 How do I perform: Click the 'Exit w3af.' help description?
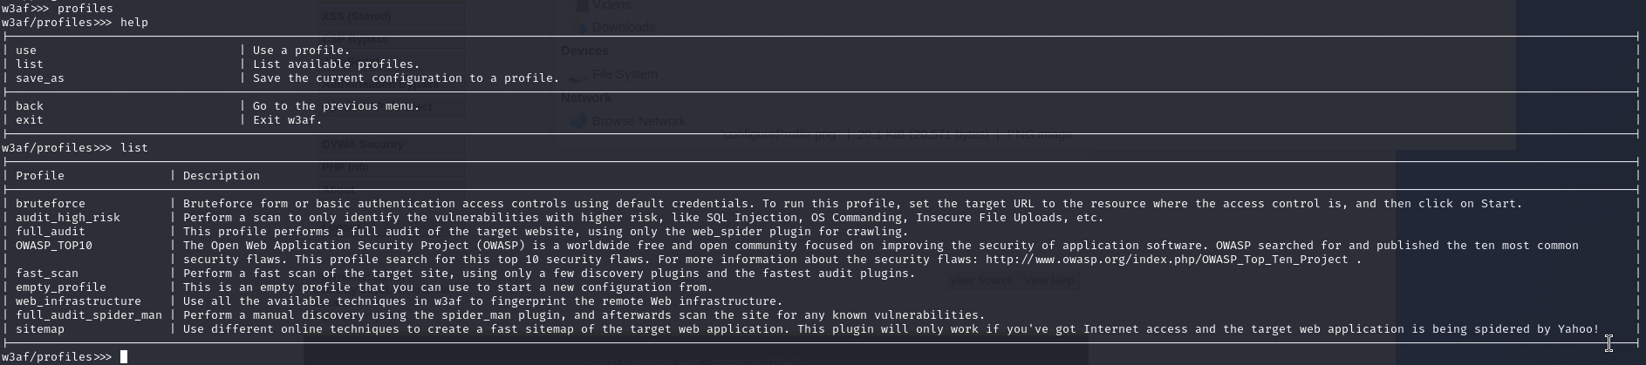[x=288, y=120]
